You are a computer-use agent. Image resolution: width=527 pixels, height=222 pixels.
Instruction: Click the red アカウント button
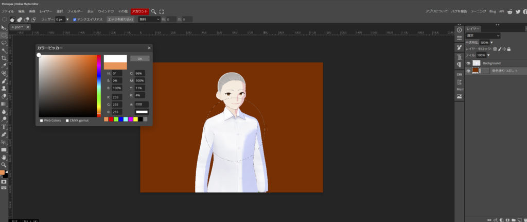point(139,11)
